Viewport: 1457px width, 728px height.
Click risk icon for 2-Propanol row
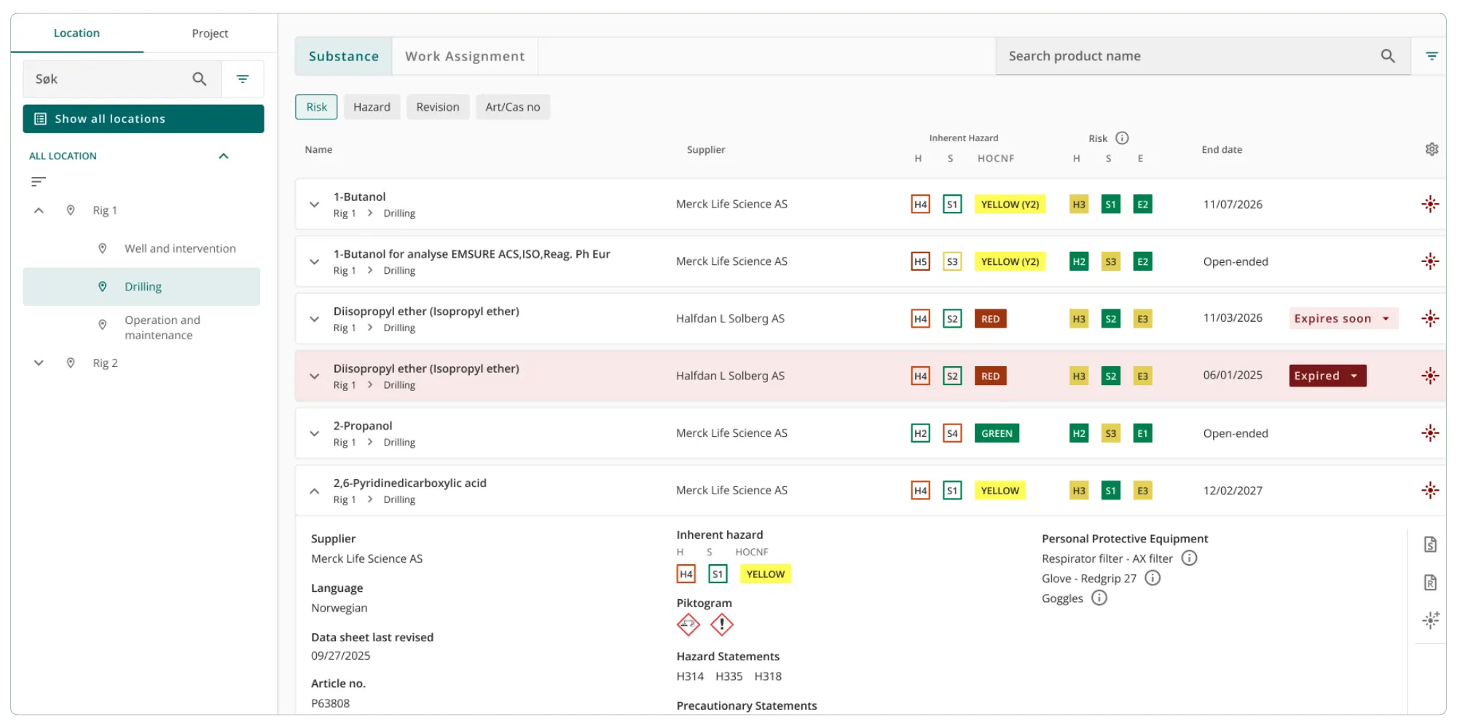[1430, 433]
